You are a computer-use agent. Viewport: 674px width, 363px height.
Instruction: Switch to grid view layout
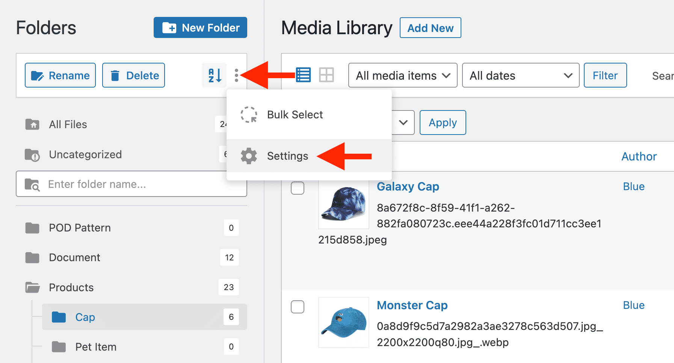tap(326, 75)
